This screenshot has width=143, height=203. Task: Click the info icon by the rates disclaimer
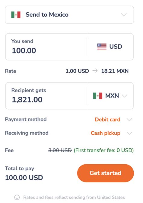tap(17, 198)
